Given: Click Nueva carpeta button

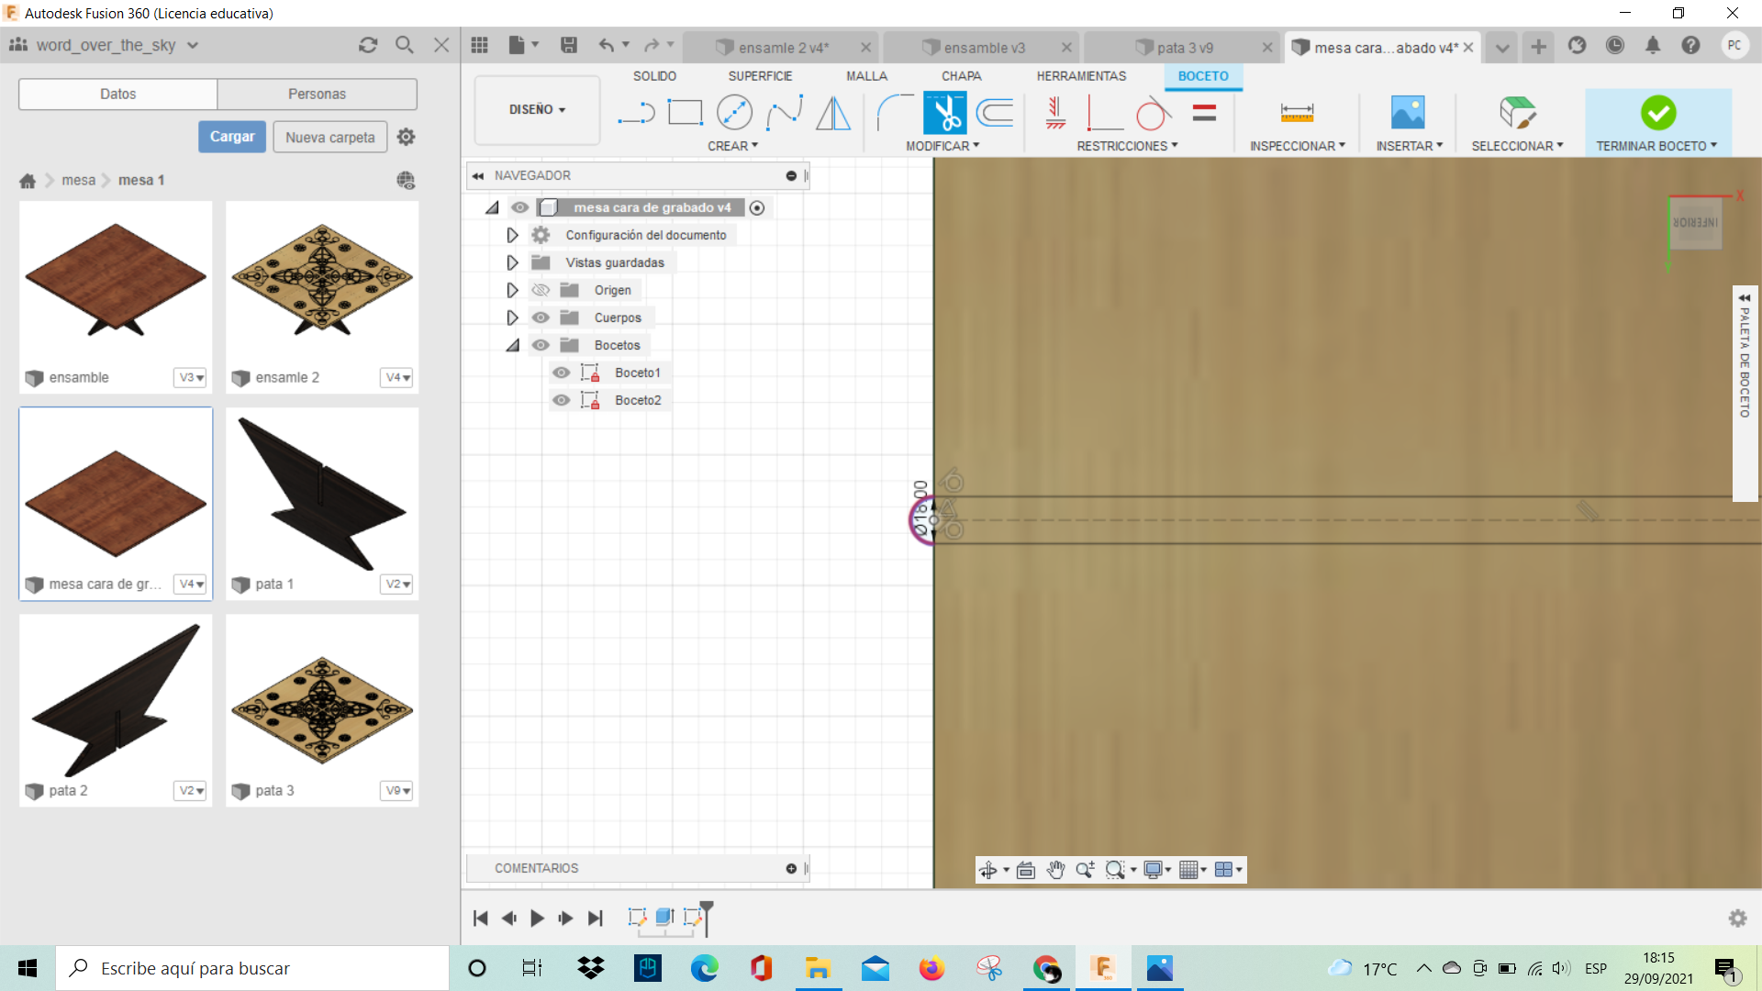Looking at the screenshot, I should tap(329, 137).
